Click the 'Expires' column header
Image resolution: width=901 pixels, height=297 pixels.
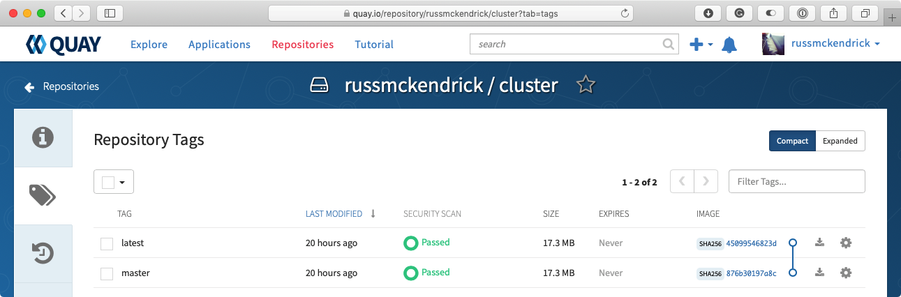click(x=613, y=213)
